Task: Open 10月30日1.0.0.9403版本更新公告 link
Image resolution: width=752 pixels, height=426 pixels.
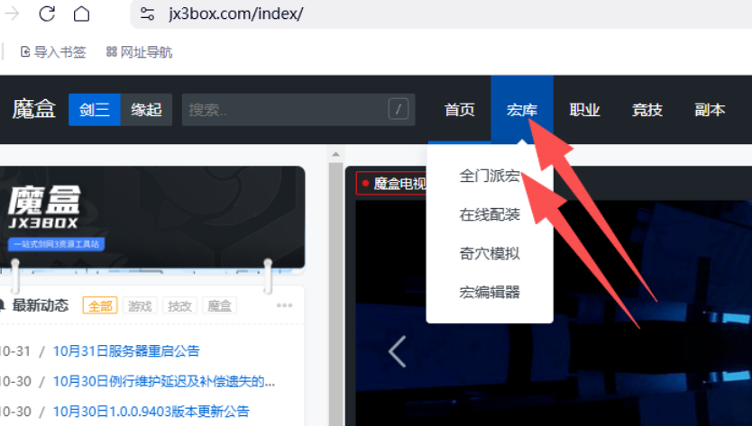Action: tap(151, 411)
